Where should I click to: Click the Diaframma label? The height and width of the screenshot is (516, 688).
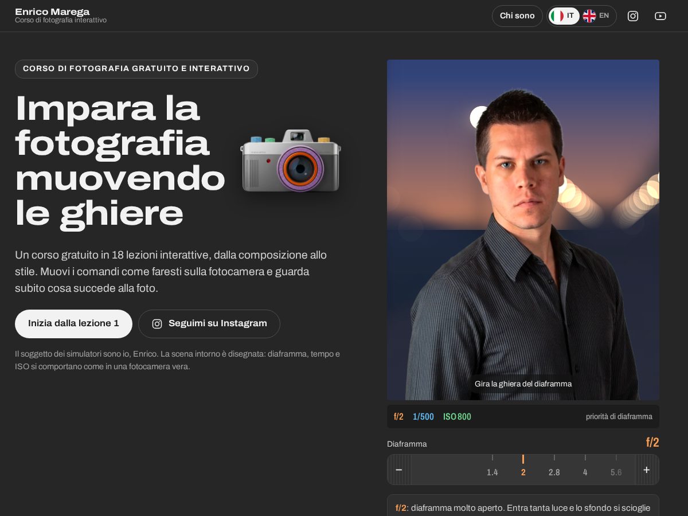coord(407,444)
